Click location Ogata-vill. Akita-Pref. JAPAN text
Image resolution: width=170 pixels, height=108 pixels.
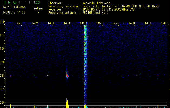tap(121, 6)
